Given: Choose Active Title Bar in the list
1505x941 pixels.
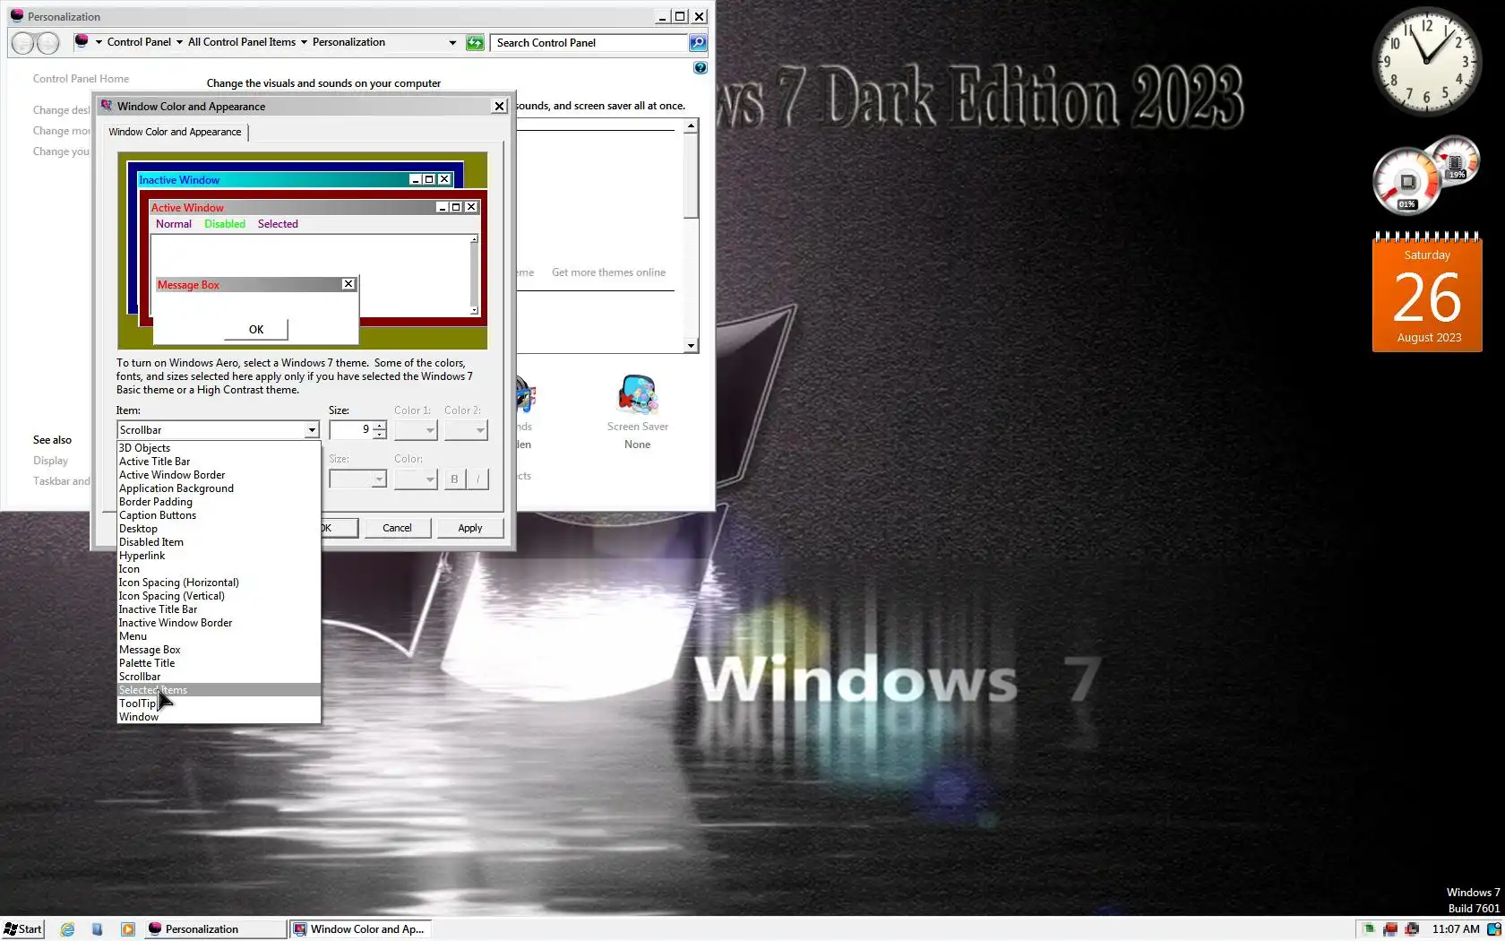Looking at the screenshot, I should coord(219,462).
